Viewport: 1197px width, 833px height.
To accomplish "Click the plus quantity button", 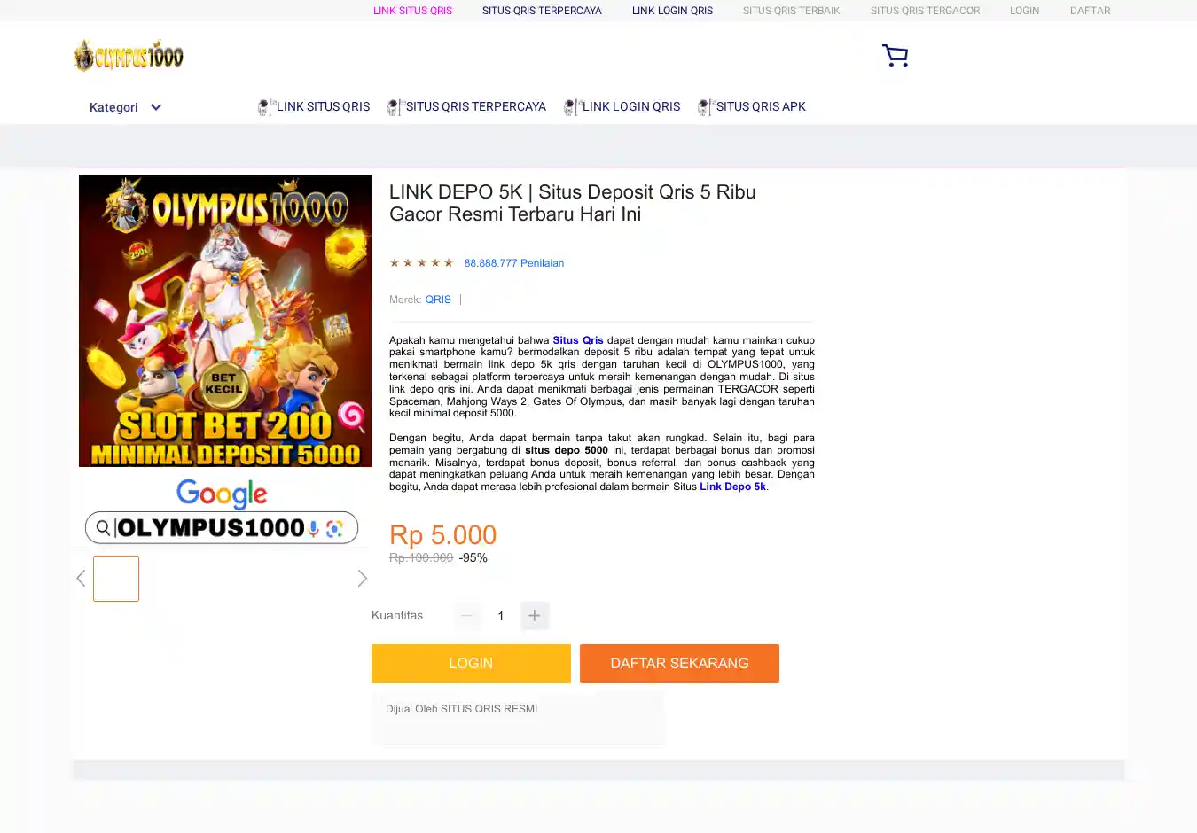I will tap(534, 615).
